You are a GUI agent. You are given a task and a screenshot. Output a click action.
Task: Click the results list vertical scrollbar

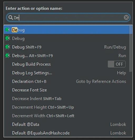coord(131,49)
